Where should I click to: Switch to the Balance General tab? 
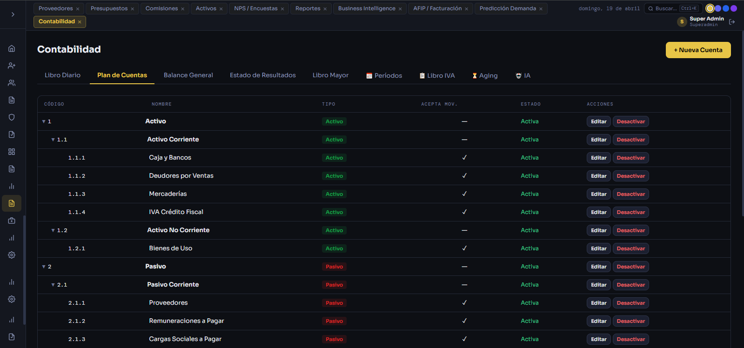pyautogui.click(x=188, y=75)
